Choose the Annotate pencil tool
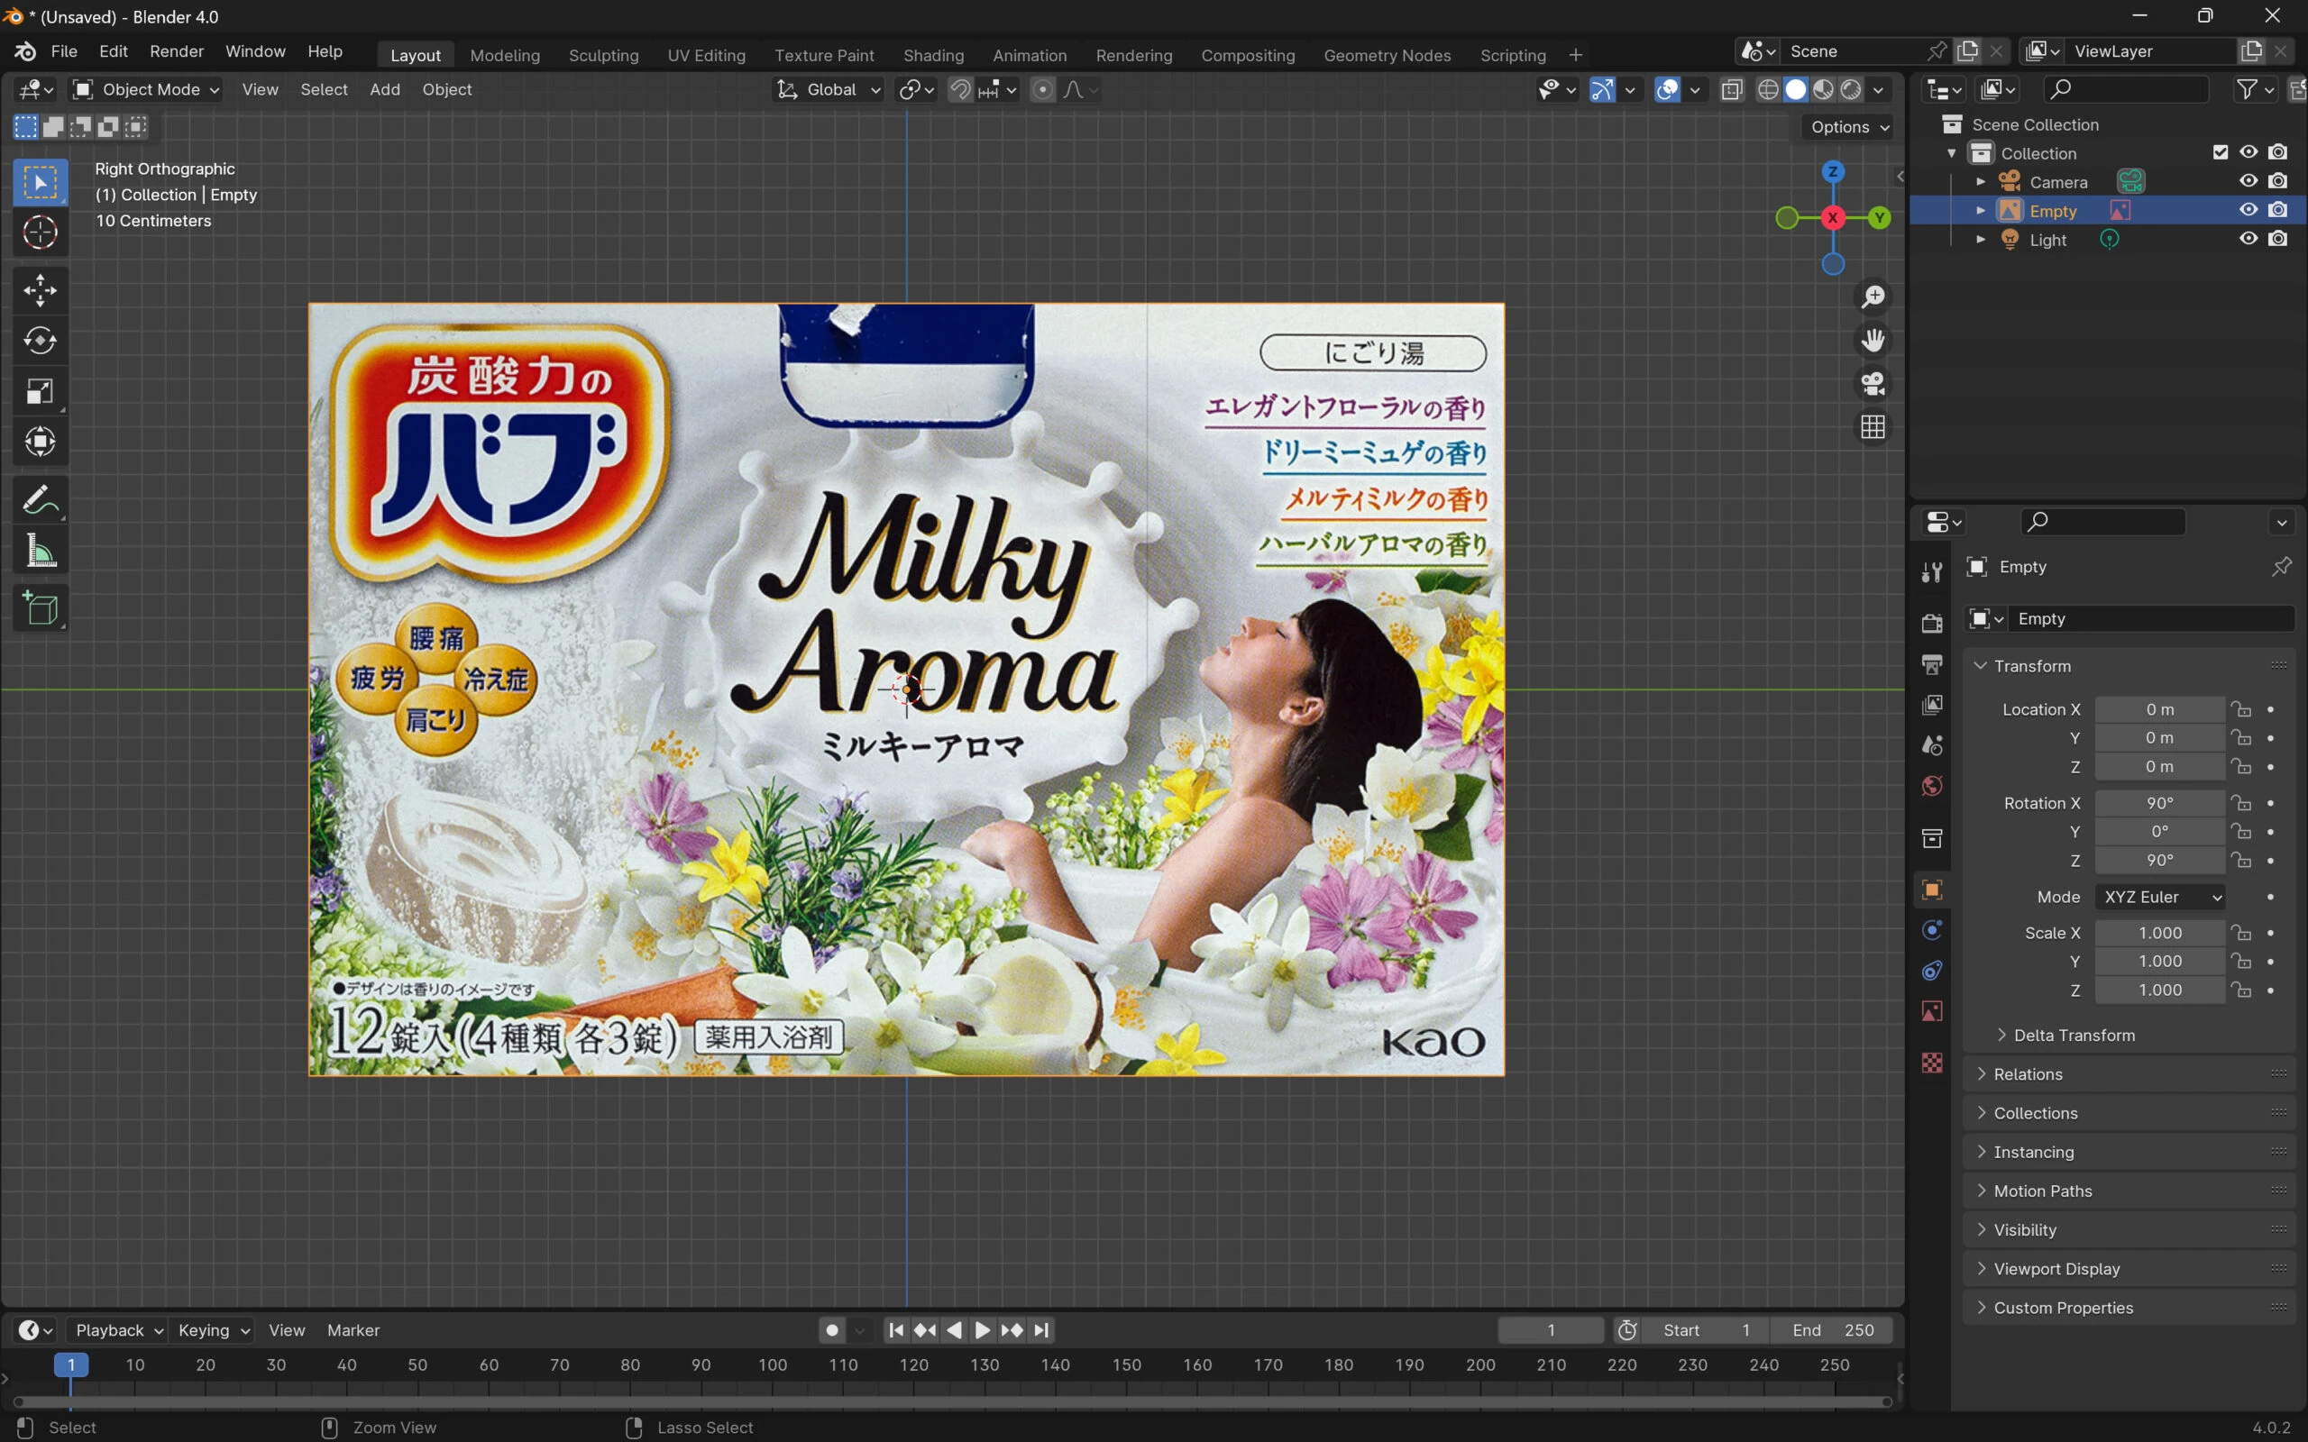The width and height of the screenshot is (2308, 1442). 40,499
